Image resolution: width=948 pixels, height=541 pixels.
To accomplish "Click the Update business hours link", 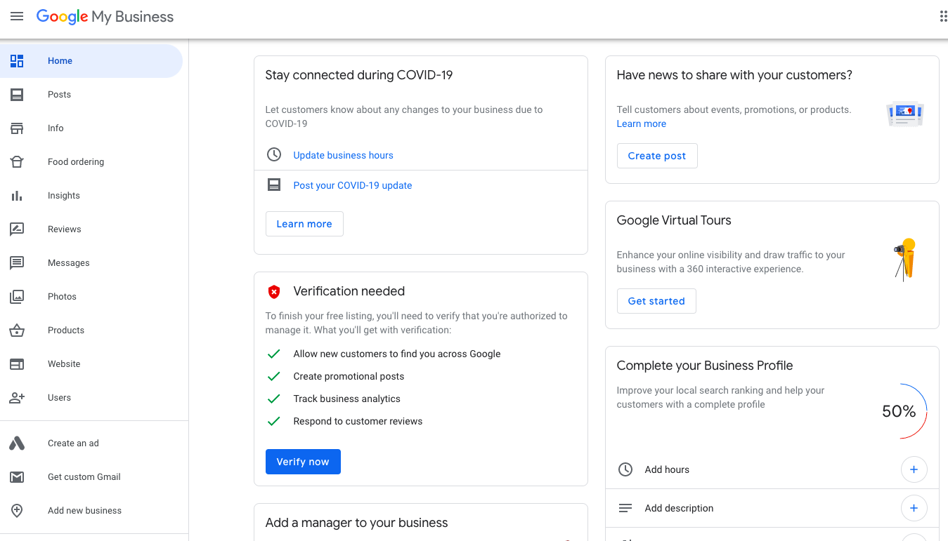I will pos(343,155).
